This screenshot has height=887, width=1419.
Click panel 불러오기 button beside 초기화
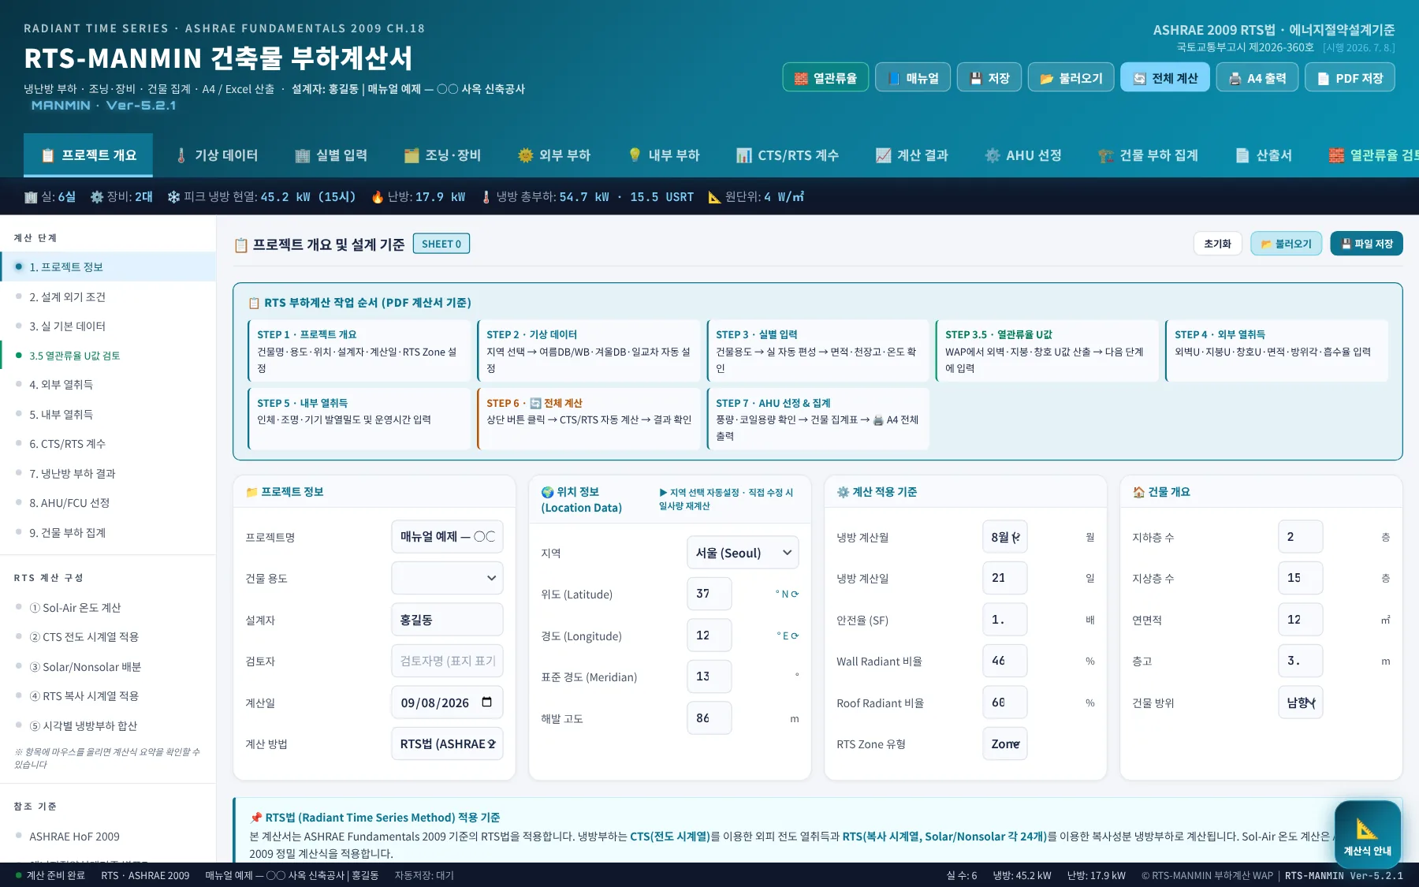1287,244
